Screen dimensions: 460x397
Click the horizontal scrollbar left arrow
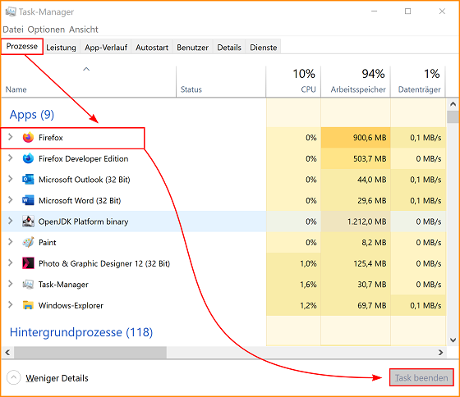click(7, 352)
